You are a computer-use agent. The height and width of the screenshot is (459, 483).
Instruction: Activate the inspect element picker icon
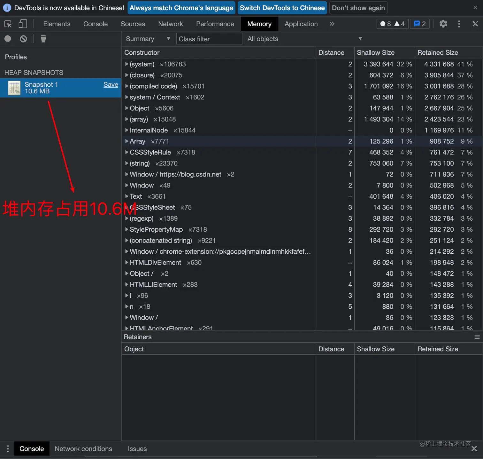tap(8, 24)
